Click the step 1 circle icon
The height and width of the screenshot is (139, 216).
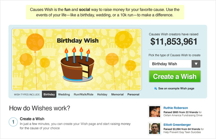tap(13, 122)
